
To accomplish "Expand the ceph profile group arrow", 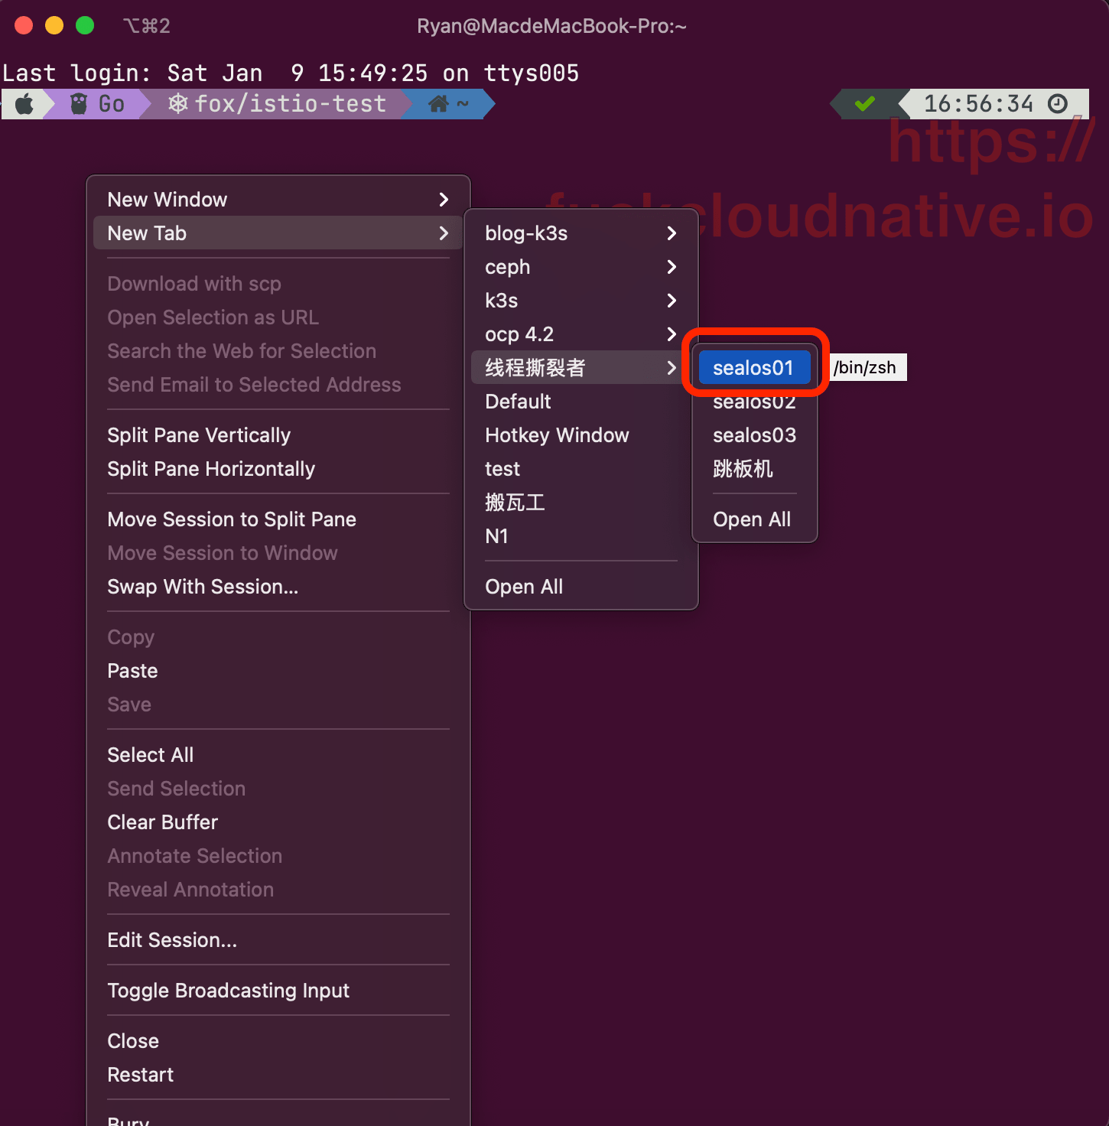I will [672, 267].
